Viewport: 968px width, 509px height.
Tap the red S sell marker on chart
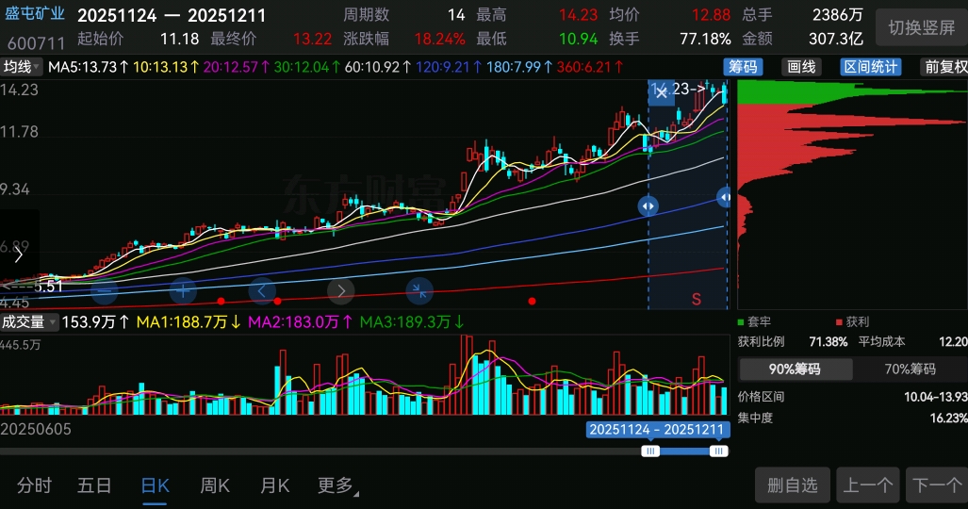click(x=697, y=300)
